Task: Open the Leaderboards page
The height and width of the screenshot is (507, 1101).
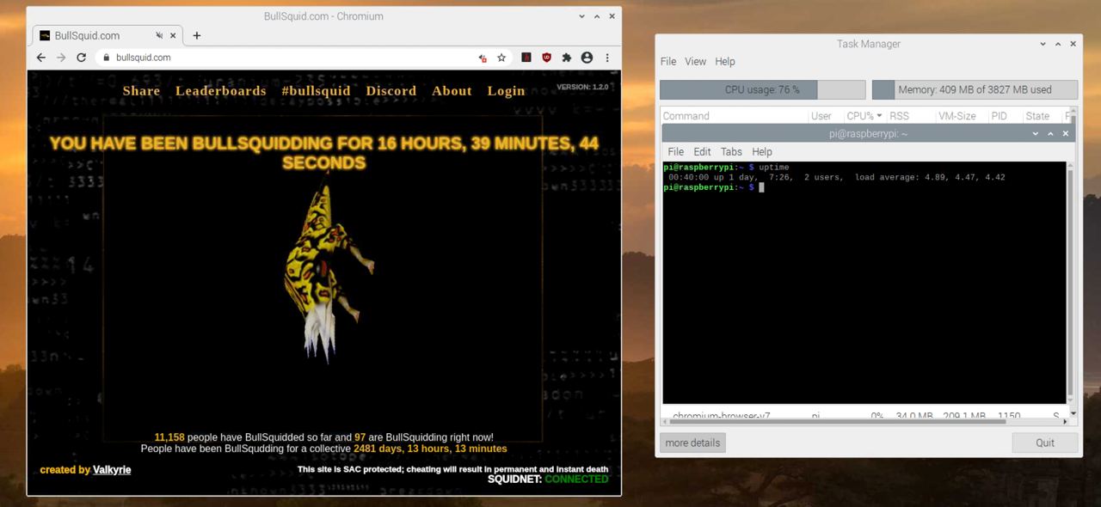Action: [221, 90]
